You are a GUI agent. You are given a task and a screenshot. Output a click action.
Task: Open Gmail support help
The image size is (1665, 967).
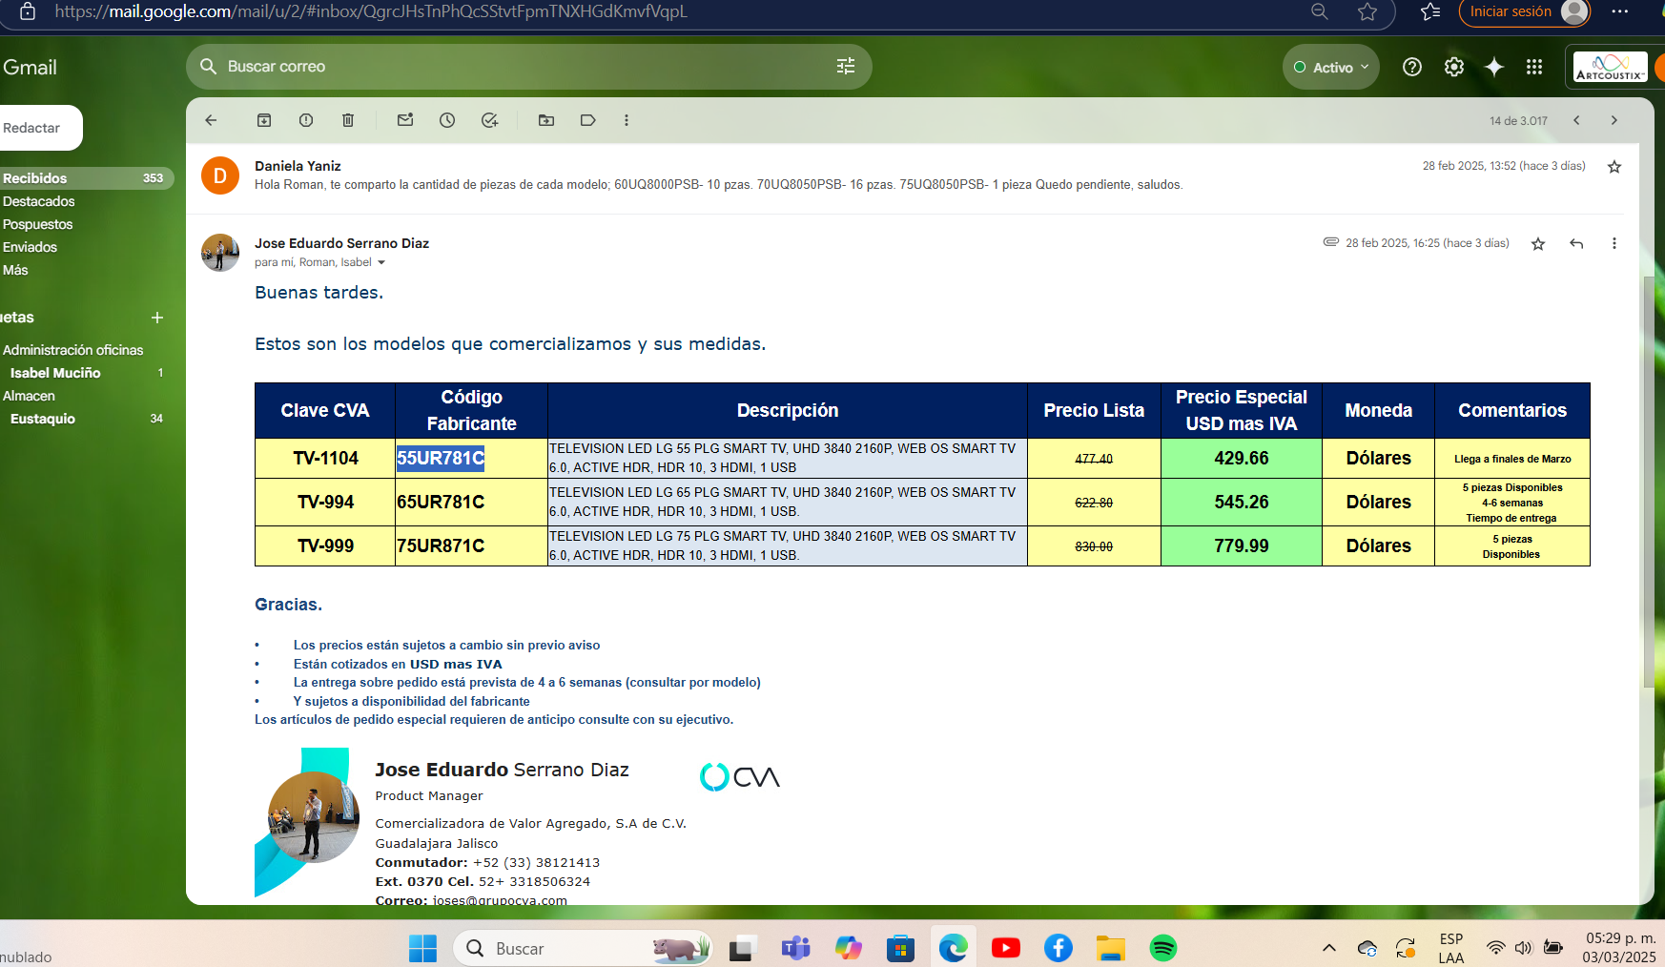coord(1412,67)
